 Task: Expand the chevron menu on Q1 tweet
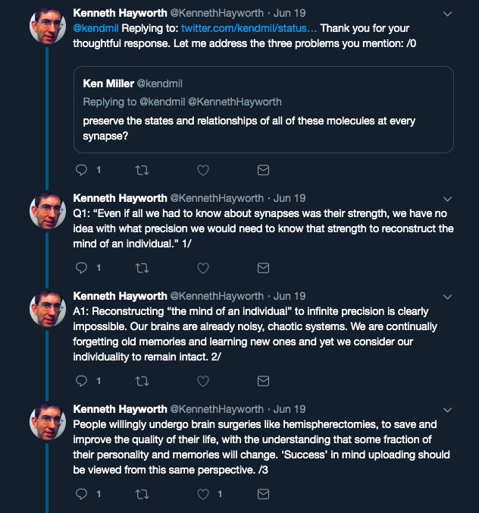pyautogui.click(x=447, y=199)
